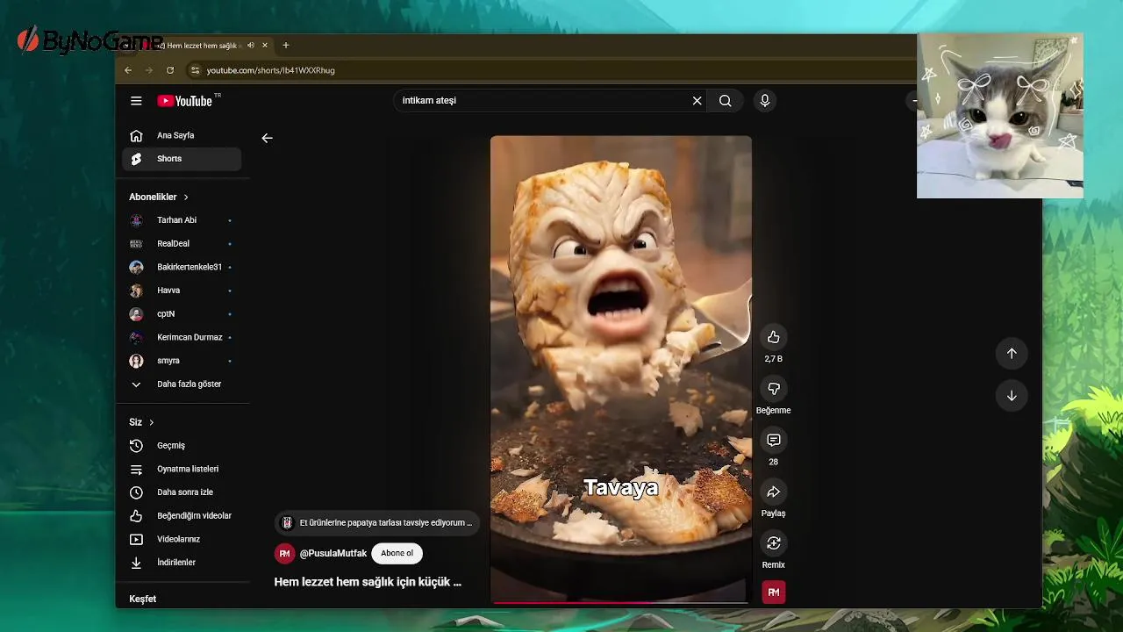Viewport: 1123px width, 632px height.
Task: Open the sound source PM thumbnail
Action: 773,592
